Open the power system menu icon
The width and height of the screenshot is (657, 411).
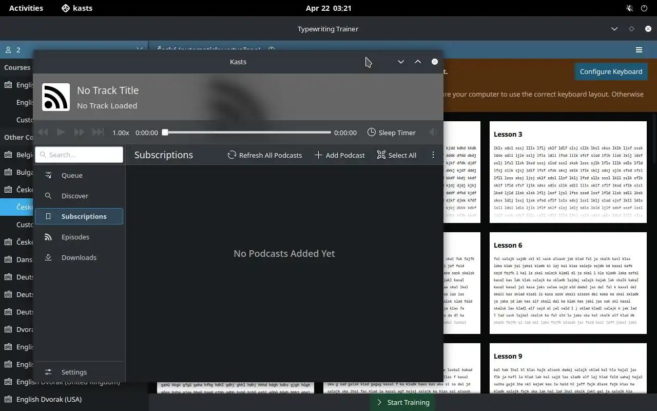(x=644, y=8)
